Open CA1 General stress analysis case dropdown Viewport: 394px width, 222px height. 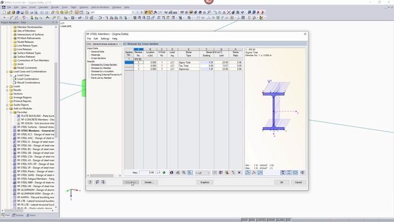click(104, 44)
